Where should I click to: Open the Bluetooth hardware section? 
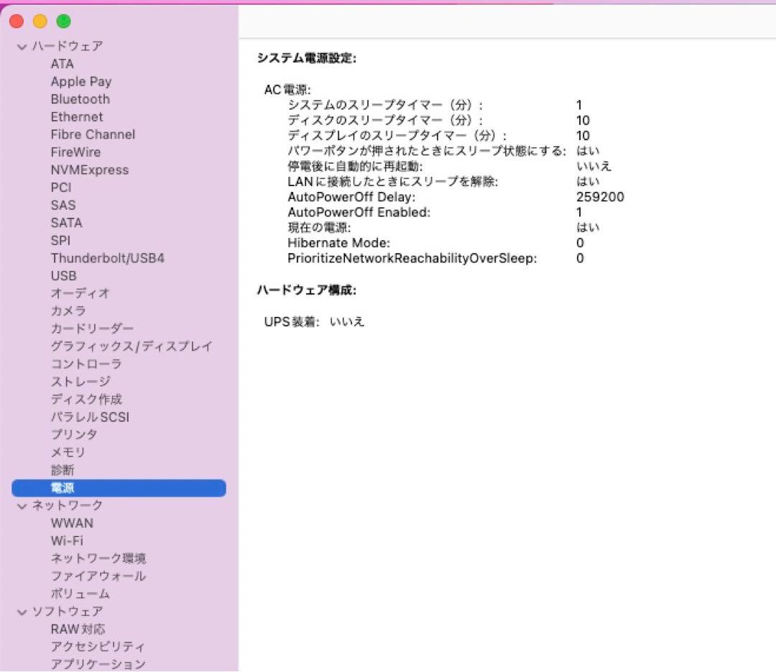pyautogui.click(x=80, y=99)
